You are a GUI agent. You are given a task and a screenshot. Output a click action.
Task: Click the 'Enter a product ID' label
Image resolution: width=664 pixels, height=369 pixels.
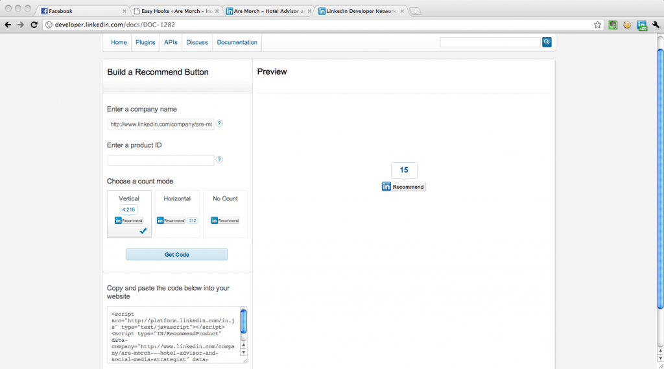[134, 145]
